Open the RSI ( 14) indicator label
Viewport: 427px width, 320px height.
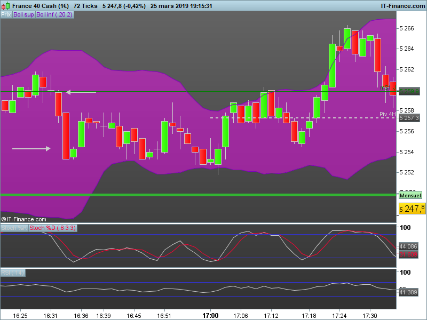click(13, 273)
